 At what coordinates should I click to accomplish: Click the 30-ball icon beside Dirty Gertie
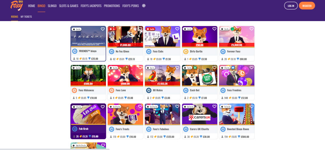tap(186, 51)
